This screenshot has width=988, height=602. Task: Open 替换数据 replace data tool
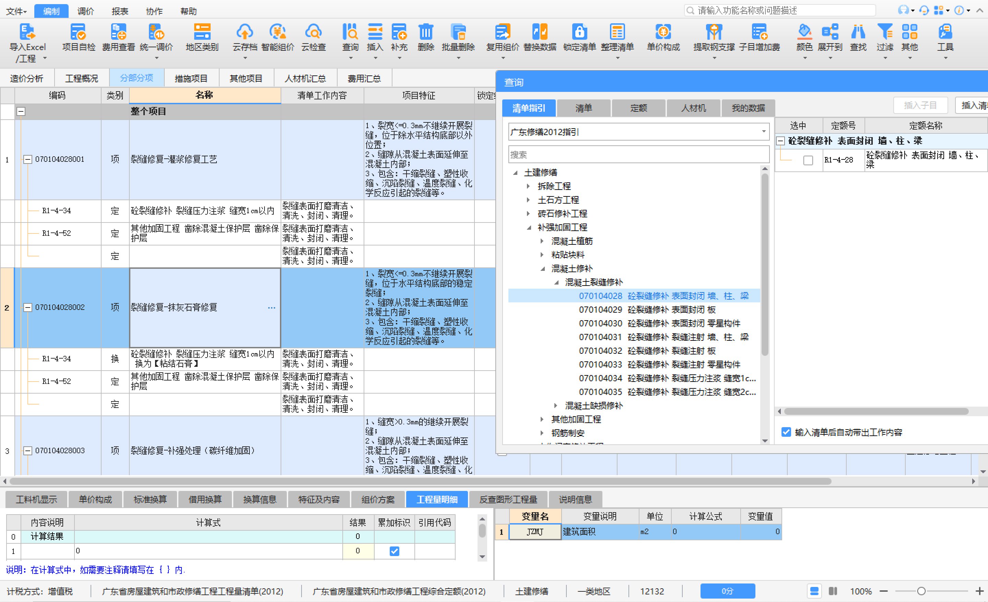[x=540, y=32]
